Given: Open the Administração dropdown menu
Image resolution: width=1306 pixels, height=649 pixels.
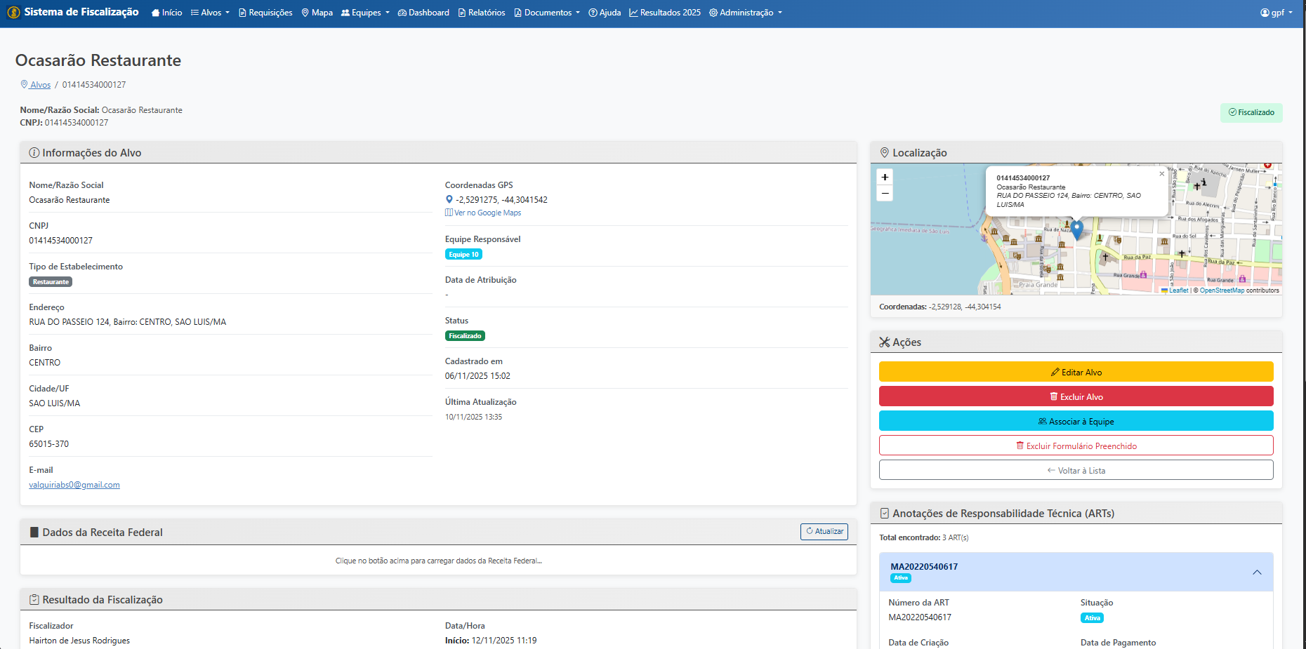Looking at the screenshot, I should (746, 13).
